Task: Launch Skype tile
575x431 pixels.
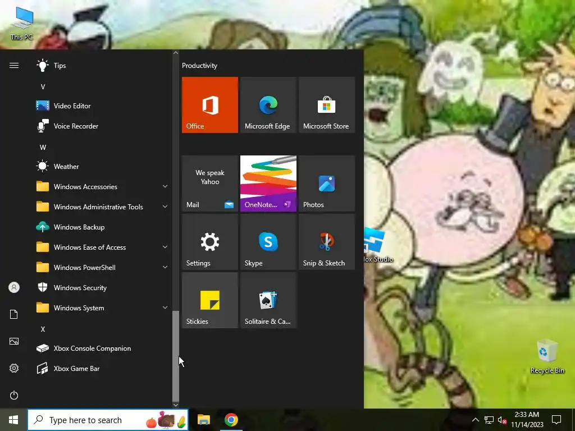Action: [268, 242]
